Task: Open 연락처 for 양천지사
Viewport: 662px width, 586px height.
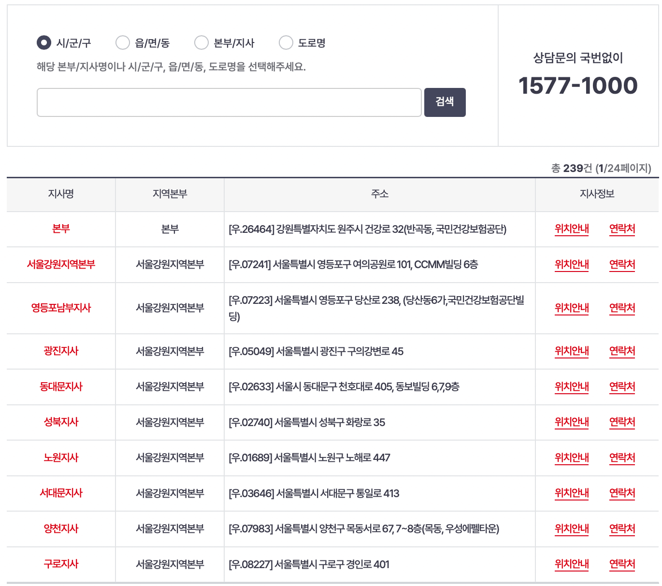Action: point(622,529)
